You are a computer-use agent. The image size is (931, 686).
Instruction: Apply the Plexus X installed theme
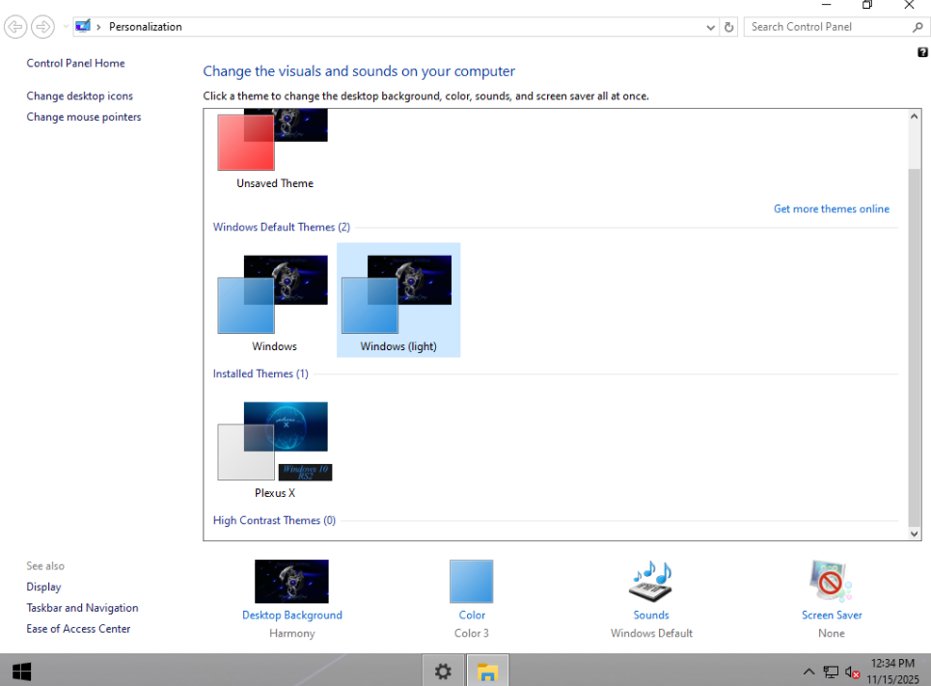[x=274, y=447]
